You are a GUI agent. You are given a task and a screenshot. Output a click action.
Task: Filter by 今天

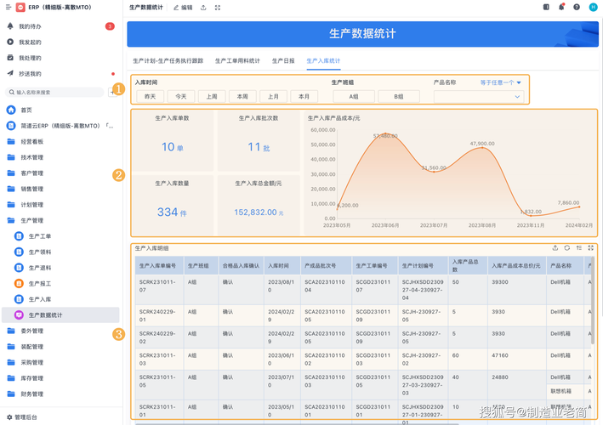[181, 96]
